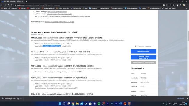This screenshot has width=189, height=106.
Task: Expand the unknown.jpg download options chevron
Action: coord(21,99)
